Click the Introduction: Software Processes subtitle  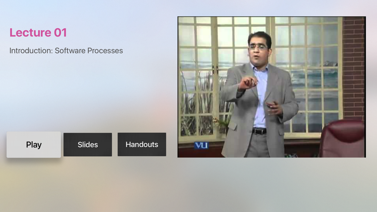(66, 51)
